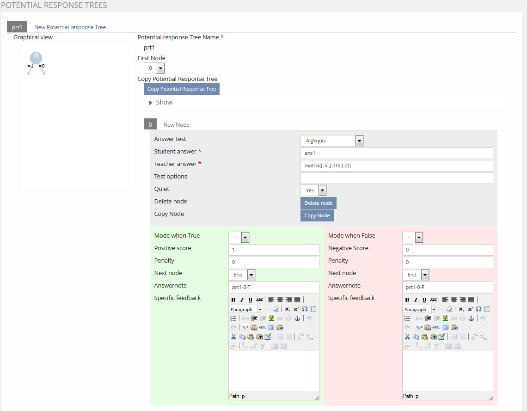The image size is (527, 411).
Task: Open the Quiet Yes dropdown
Action: pos(313,190)
